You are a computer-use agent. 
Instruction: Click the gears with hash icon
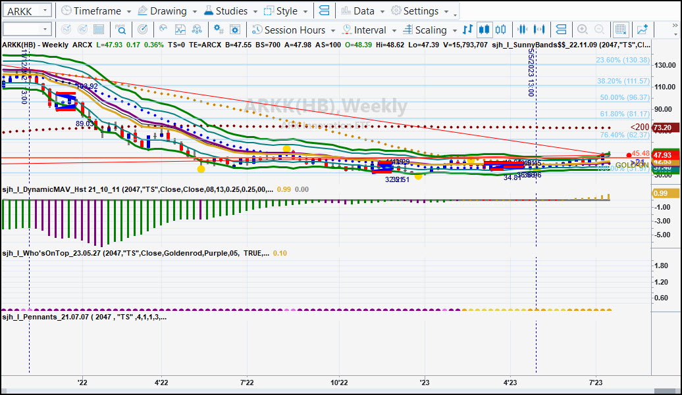point(219,30)
